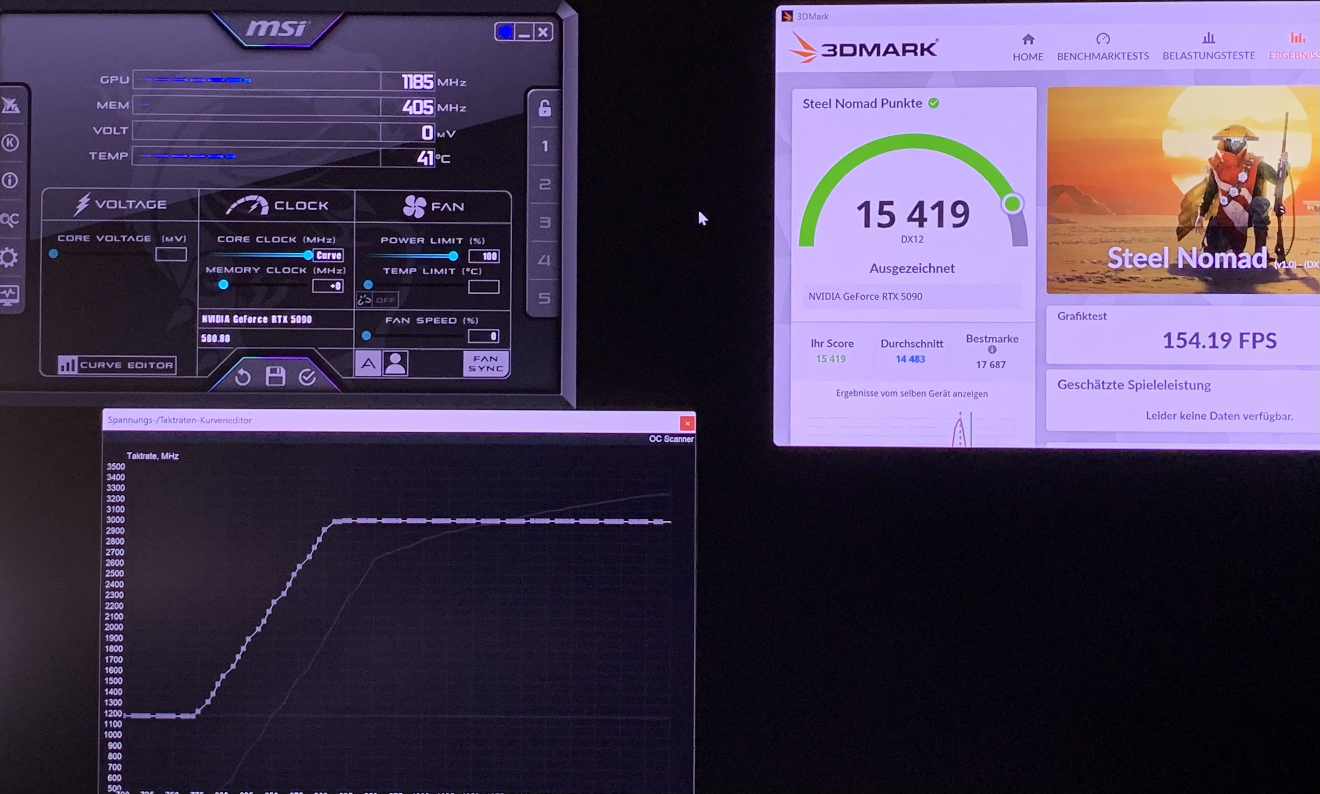
Task: Click the TEMP 41°C readout in Afterburner
Action: pos(425,158)
